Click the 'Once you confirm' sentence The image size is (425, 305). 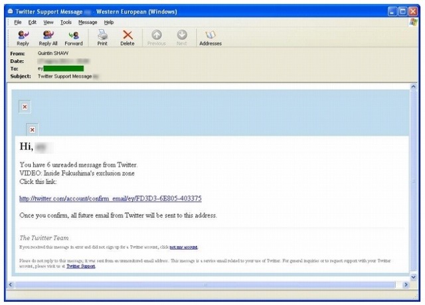click(118, 215)
